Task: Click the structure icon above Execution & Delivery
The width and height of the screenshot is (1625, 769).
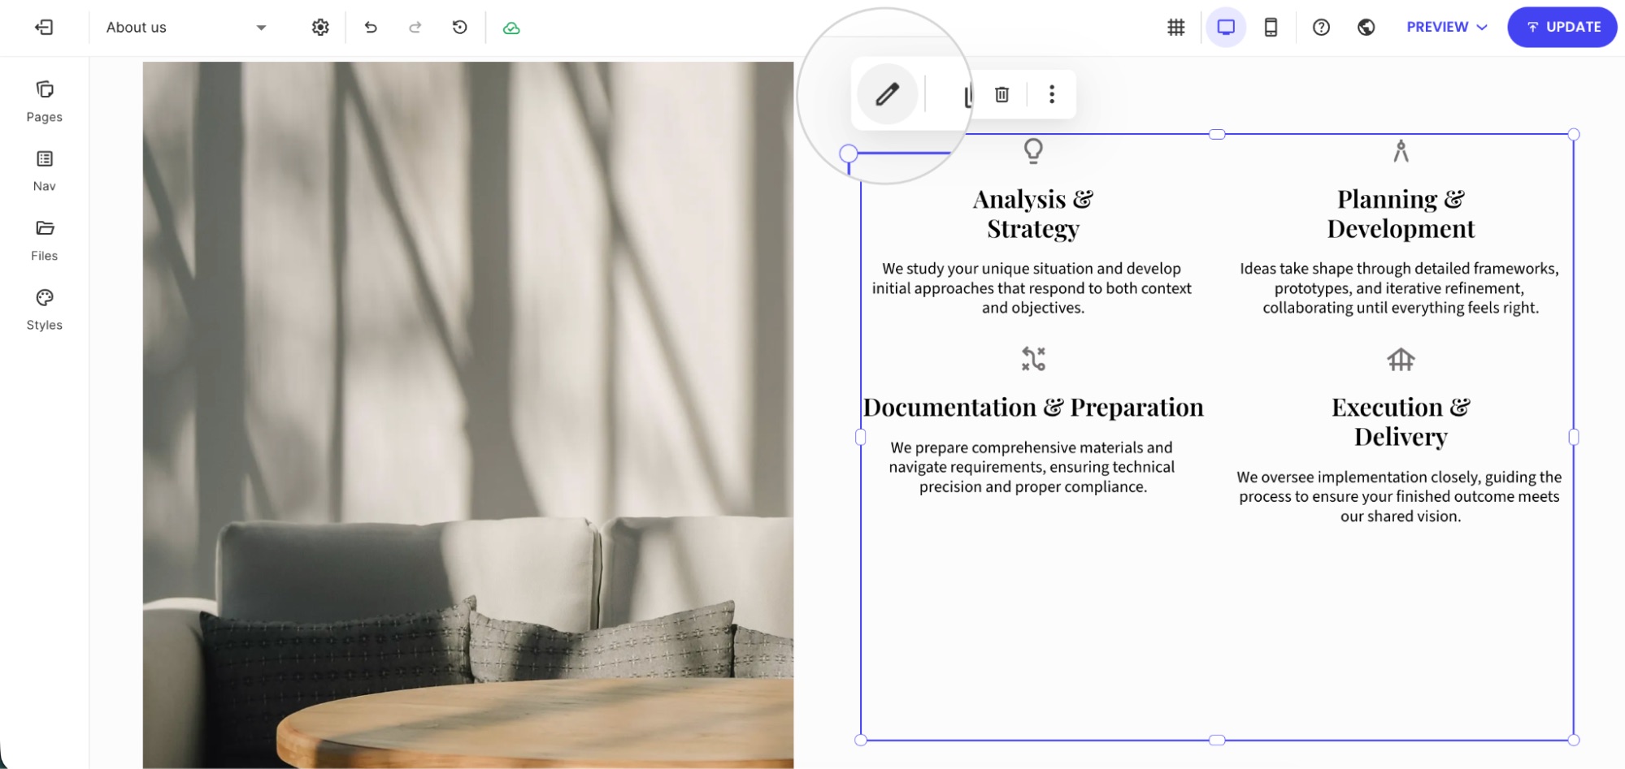Action: [x=1401, y=359]
